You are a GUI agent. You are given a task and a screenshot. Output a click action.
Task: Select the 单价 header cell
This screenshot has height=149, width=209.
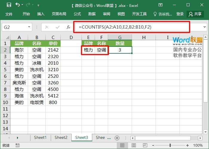coord(53,44)
